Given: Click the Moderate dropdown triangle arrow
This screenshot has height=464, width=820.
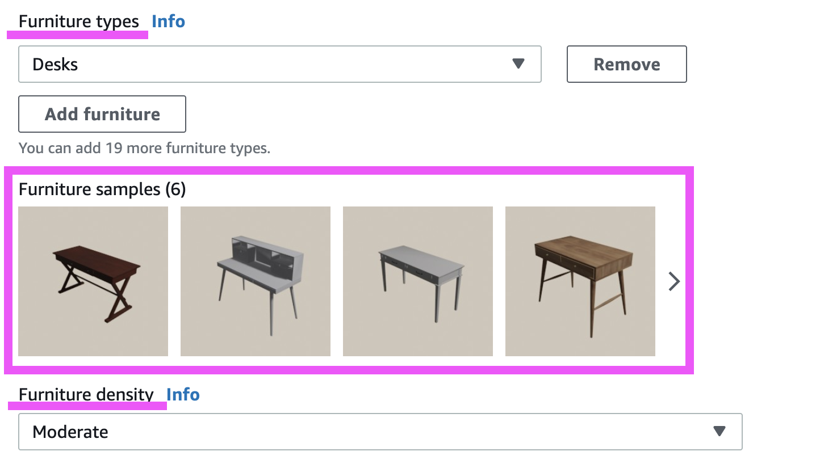Looking at the screenshot, I should point(719,431).
